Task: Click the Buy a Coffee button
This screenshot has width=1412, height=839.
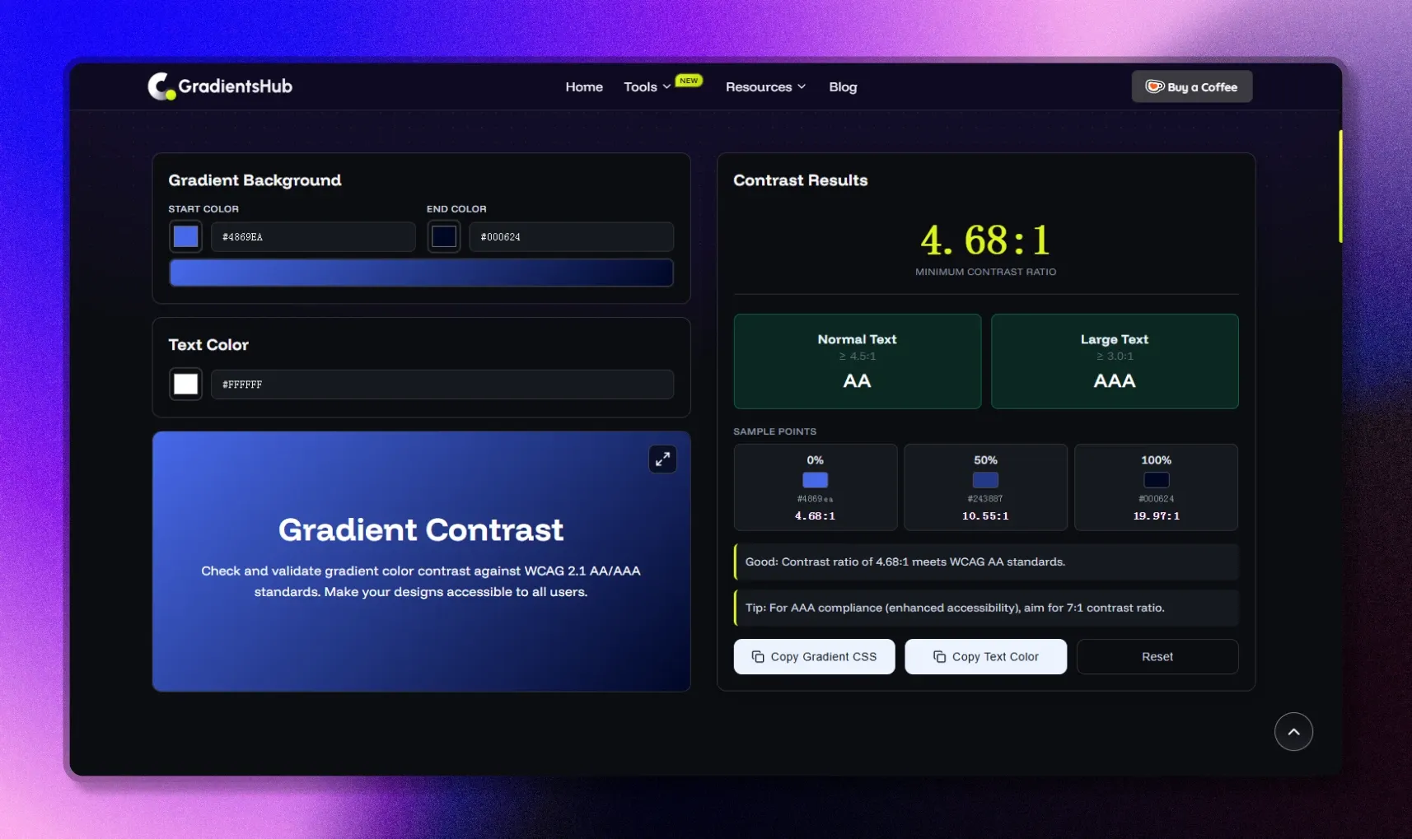Action: [x=1191, y=86]
